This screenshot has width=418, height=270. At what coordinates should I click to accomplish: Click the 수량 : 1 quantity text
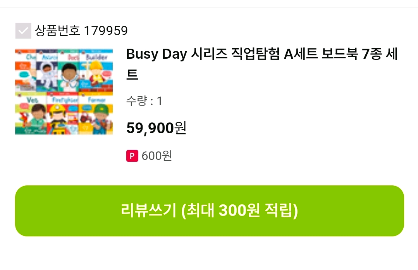[144, 101]
